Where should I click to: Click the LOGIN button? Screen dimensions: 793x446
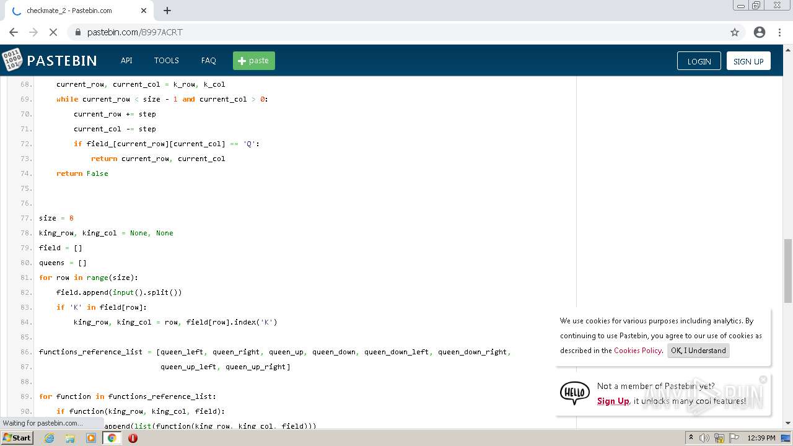point(699,61)
